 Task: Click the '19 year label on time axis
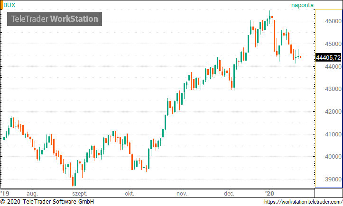click(x=5, y=194)
